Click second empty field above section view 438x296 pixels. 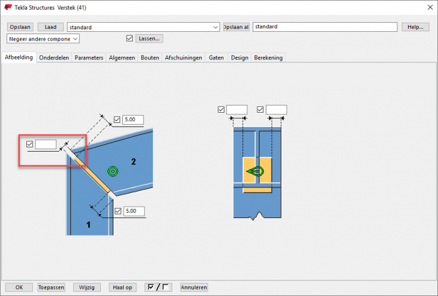pos(276,110)
